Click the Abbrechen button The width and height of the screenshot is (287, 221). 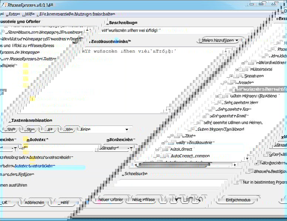pos(34,202)
